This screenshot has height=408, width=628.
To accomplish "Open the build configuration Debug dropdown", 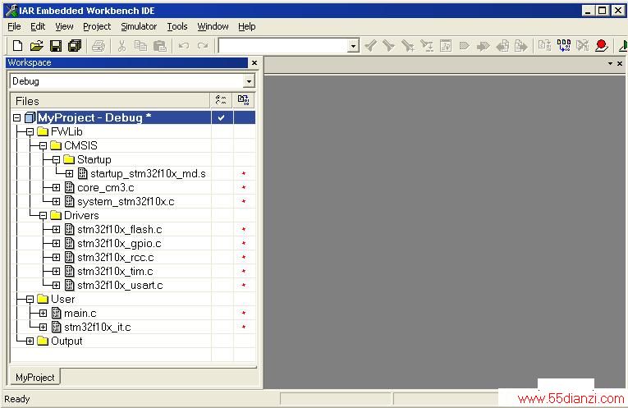I will tap(249, 81).
